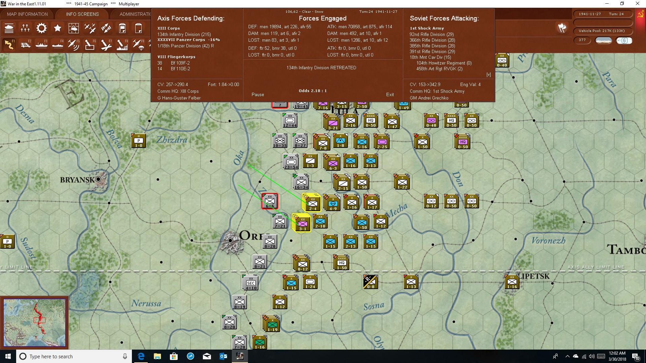Select German panzer unit 23=54

[291, 161]
